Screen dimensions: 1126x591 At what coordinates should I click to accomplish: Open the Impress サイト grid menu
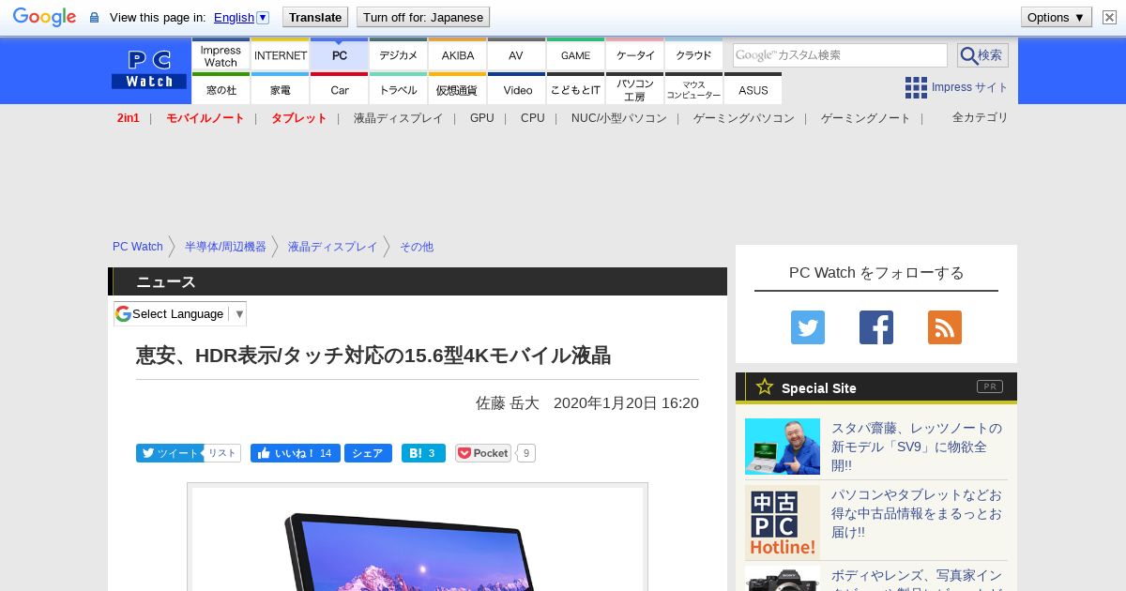coord(956,87)
